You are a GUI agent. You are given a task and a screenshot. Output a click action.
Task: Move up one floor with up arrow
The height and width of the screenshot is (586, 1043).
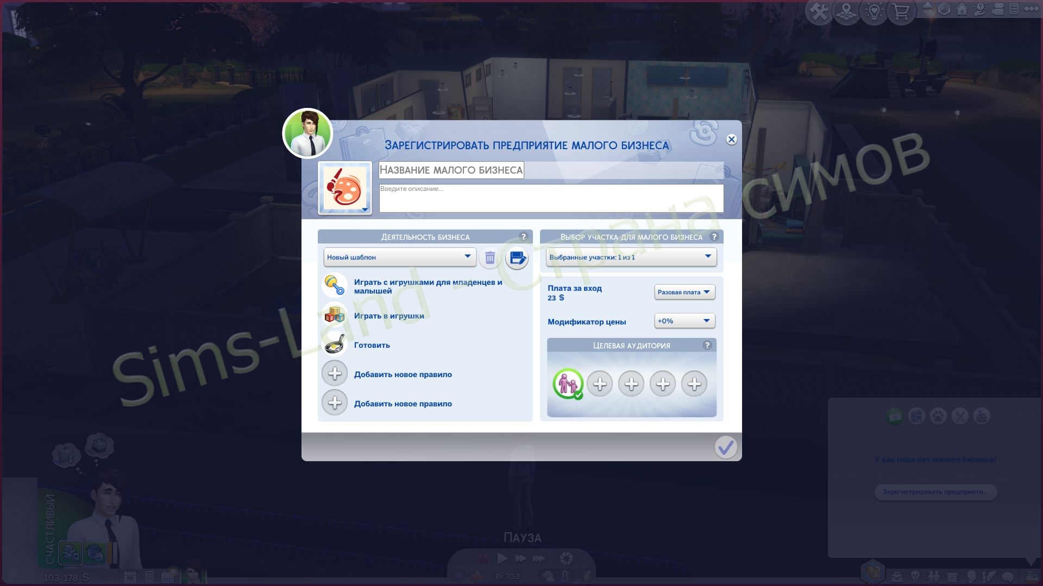coord(928,5)
